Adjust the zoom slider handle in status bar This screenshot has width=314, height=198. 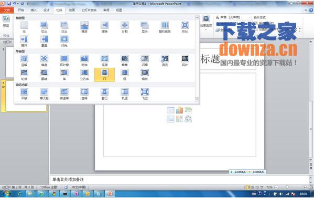point(287,187)
